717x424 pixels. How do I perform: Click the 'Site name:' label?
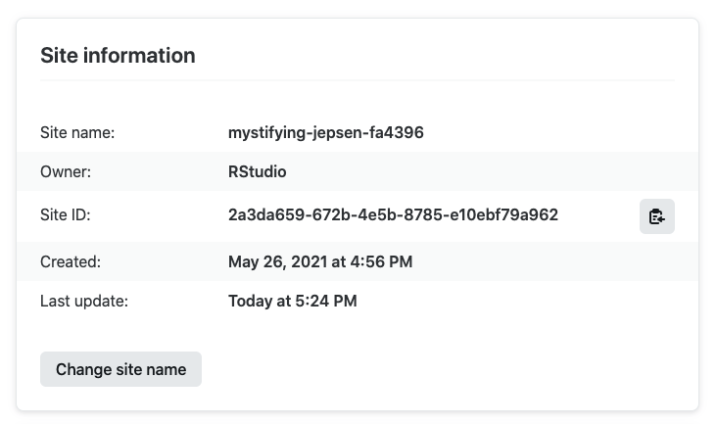pyautogui.click(x=77, y=132)
